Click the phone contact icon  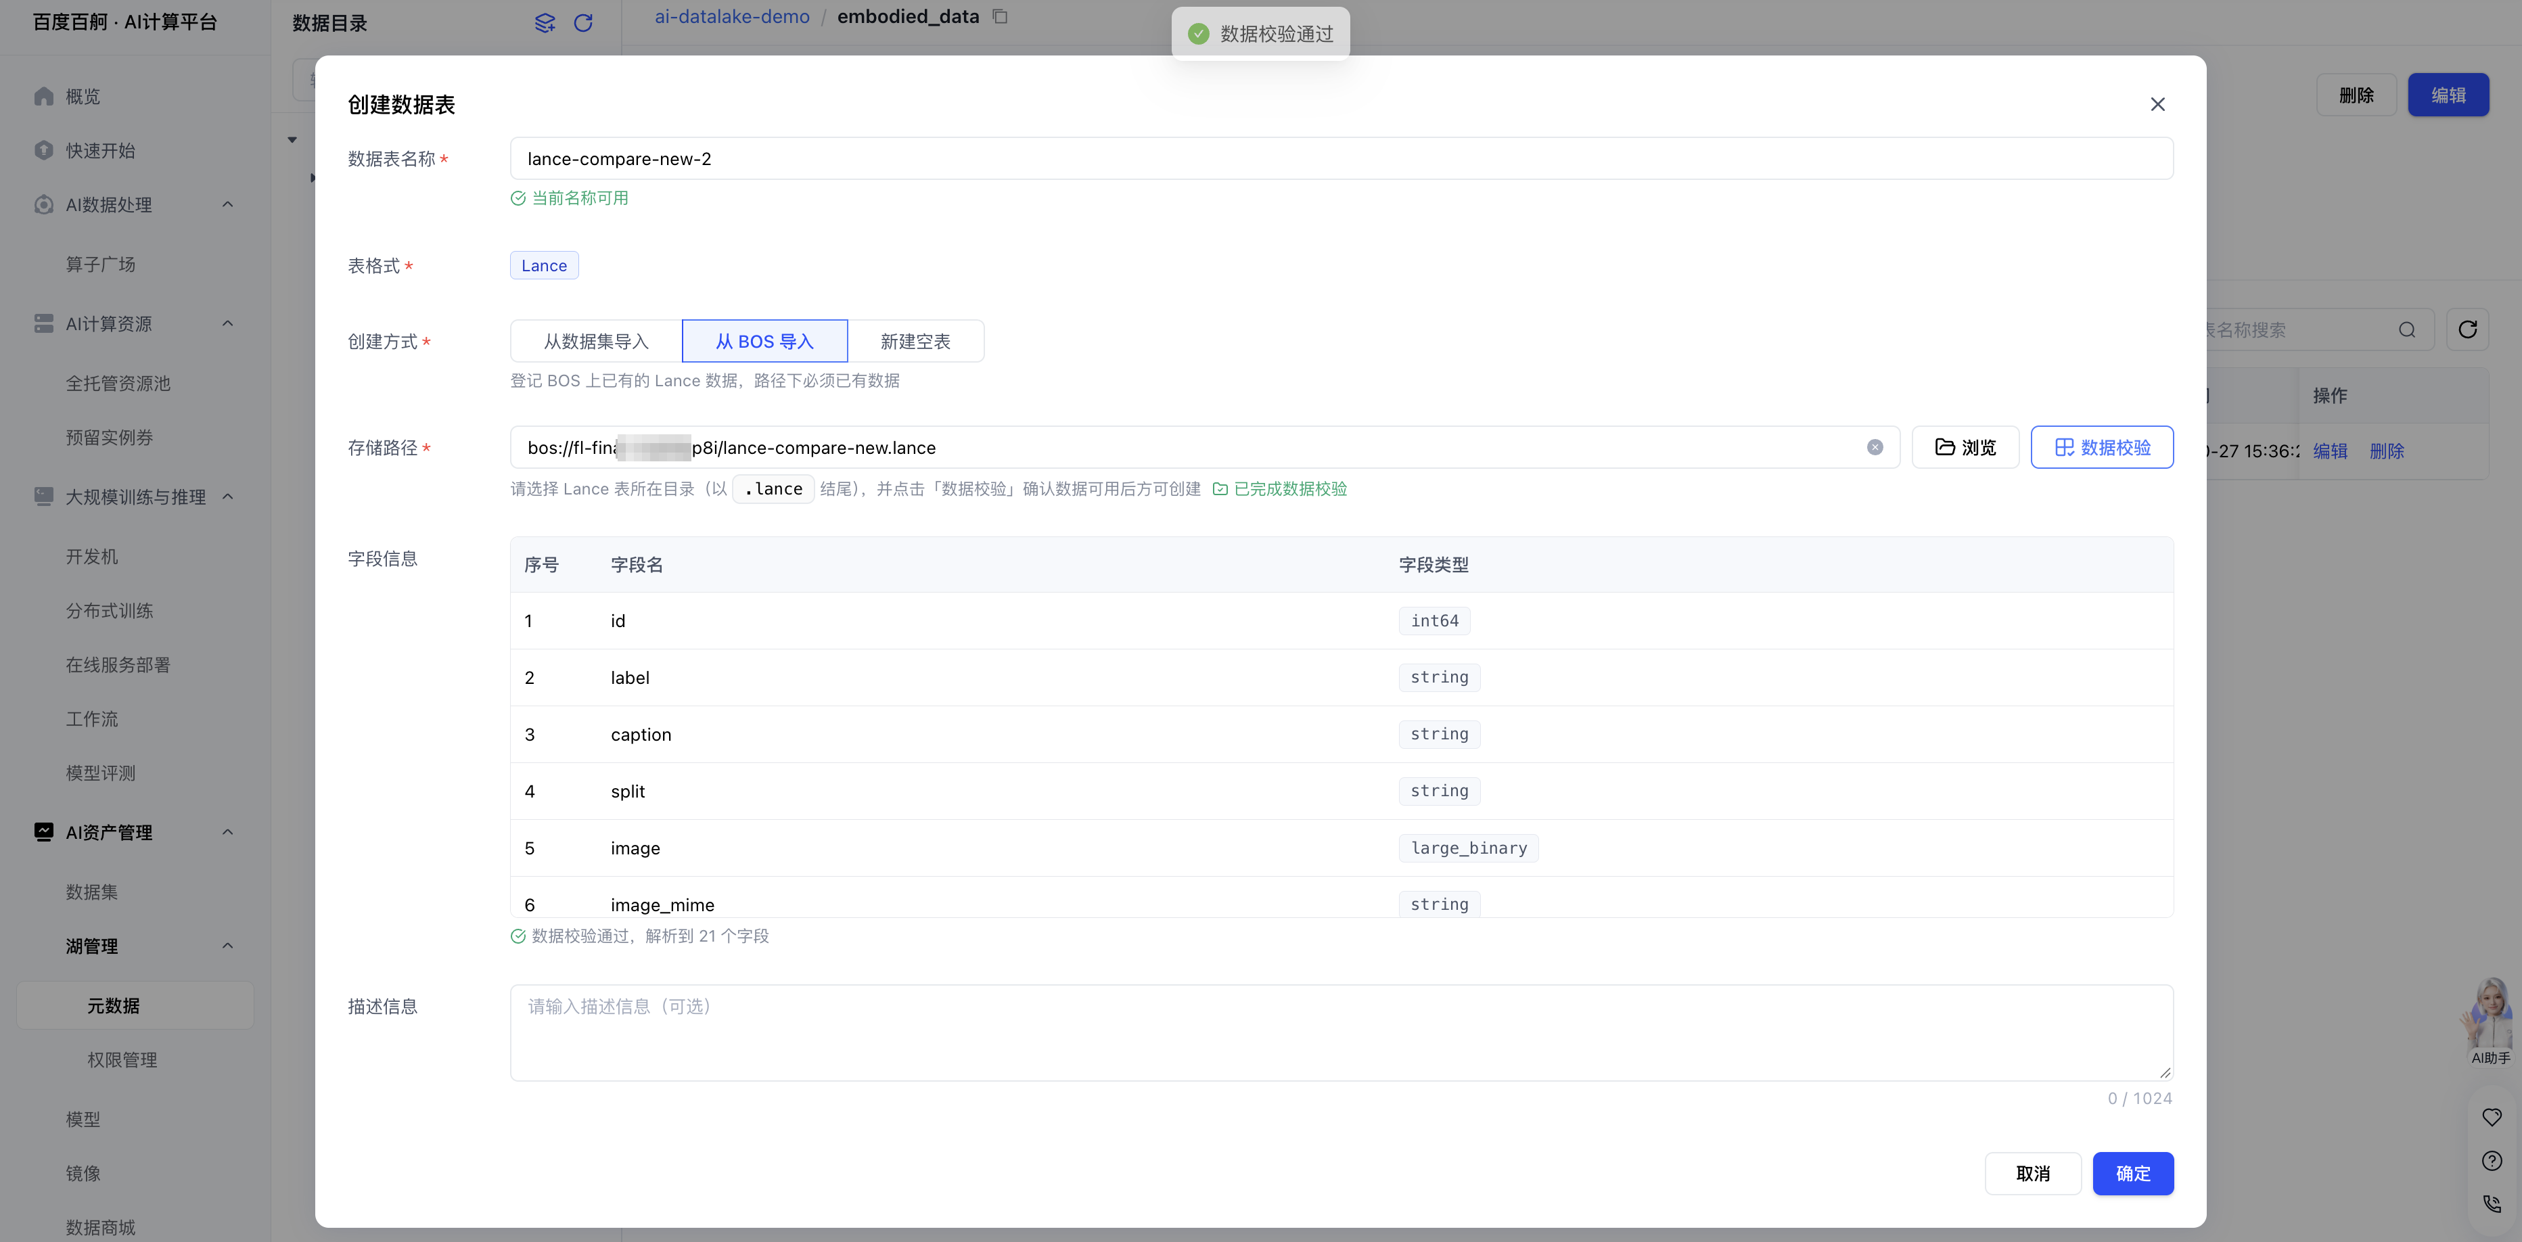coord(2492,1204)
